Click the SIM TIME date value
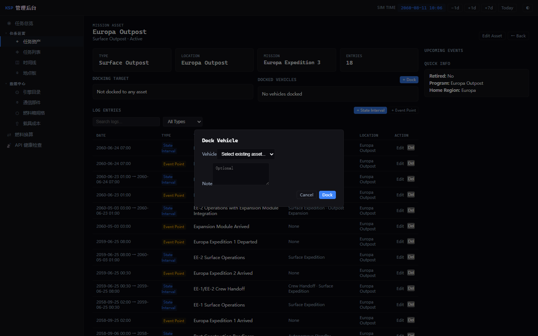The image size is (538, 336). pos(421,8)
